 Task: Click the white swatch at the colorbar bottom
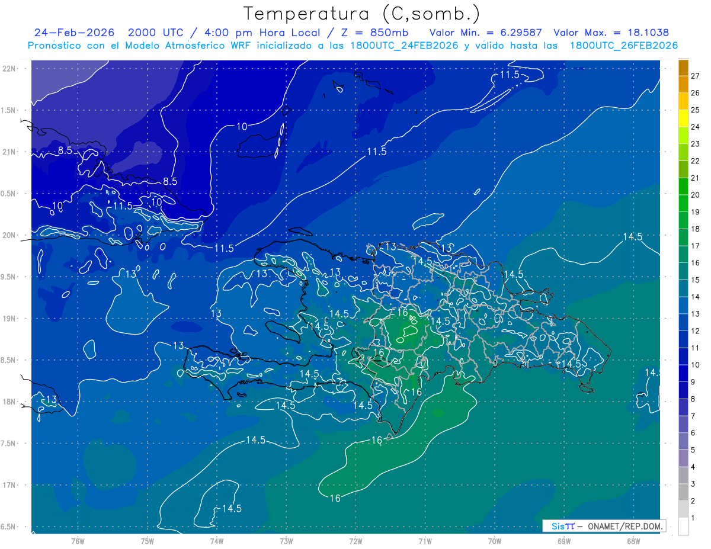pyautogui.click(x=683, y=526)
